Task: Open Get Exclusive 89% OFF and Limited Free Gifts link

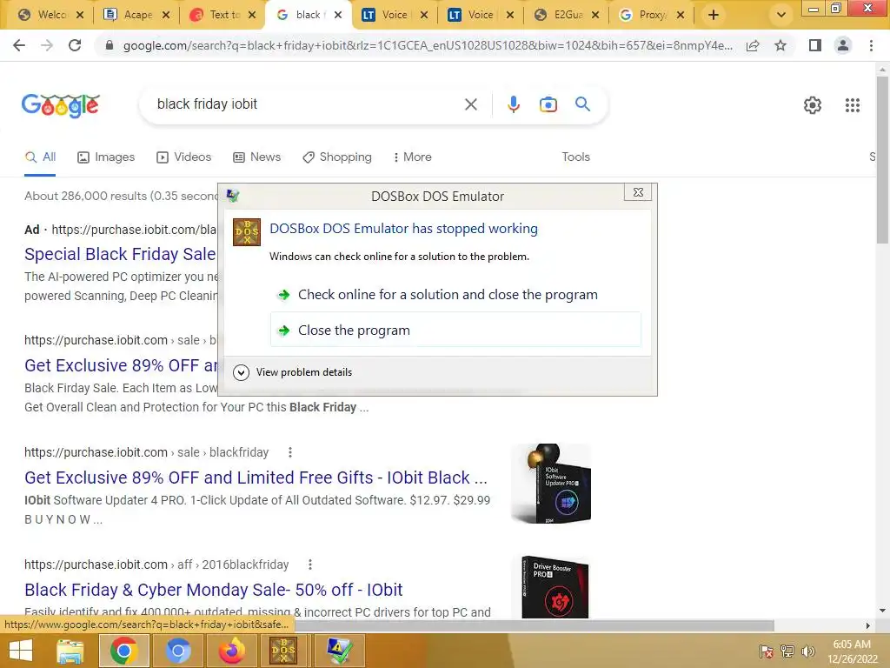Action: [256, 478]
